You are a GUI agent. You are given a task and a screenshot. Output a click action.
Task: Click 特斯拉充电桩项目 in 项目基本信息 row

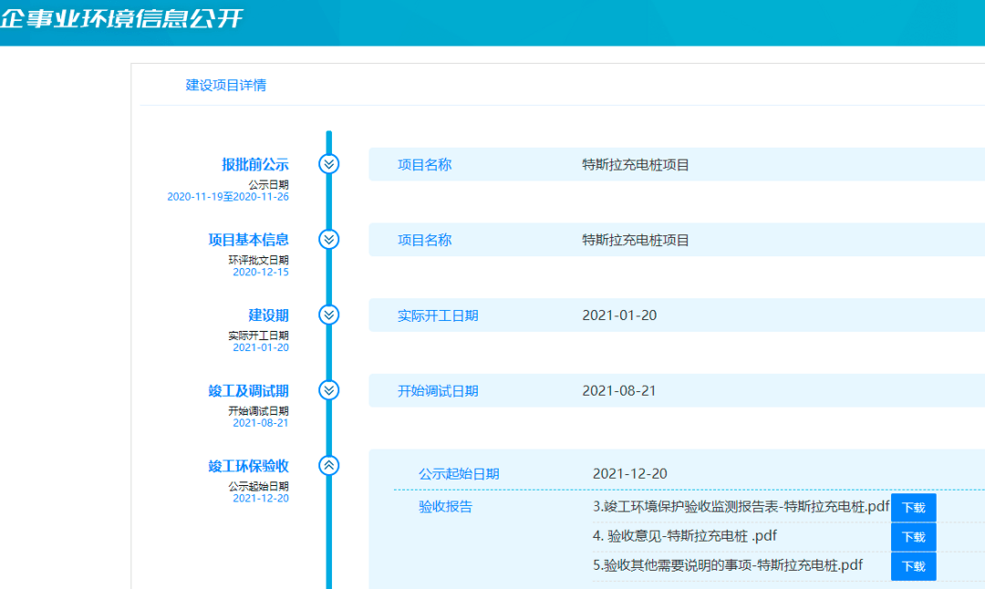[636, 240]
